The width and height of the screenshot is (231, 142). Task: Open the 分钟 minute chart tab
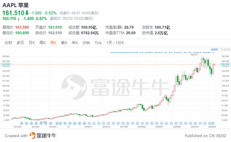tap(86, 43)
